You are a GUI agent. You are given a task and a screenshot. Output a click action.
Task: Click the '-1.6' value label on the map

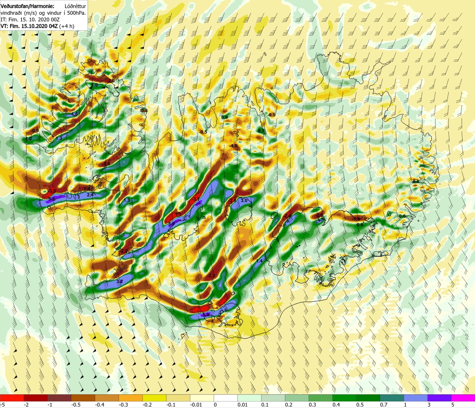point(106,164)
